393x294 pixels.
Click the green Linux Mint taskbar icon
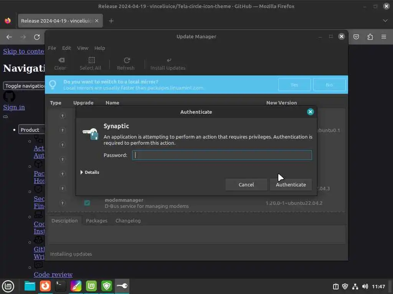tap(91, 286)
